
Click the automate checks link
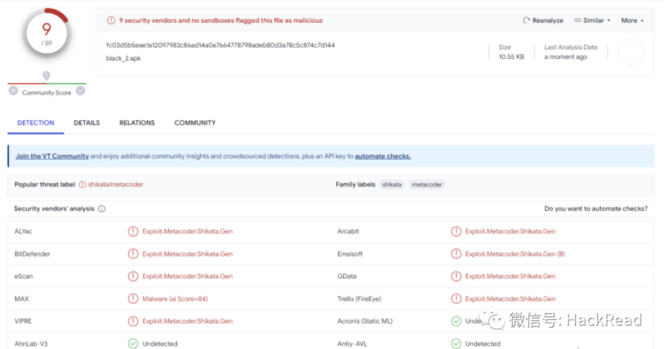[383, 156]
